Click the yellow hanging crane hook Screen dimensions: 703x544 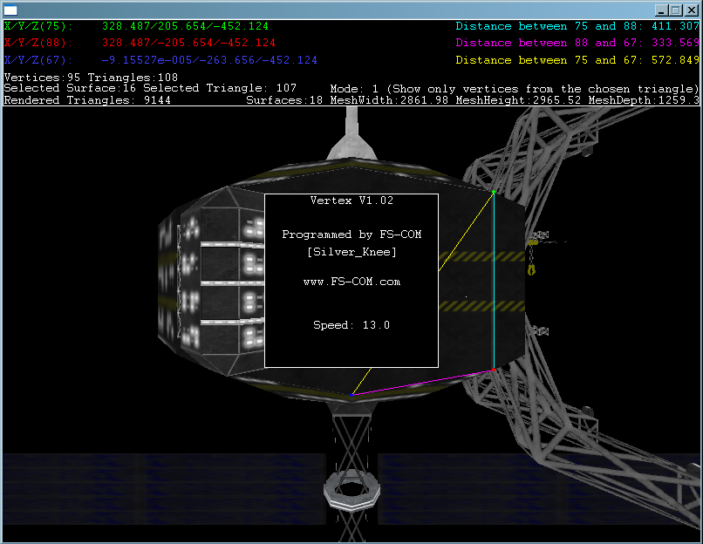532,269
